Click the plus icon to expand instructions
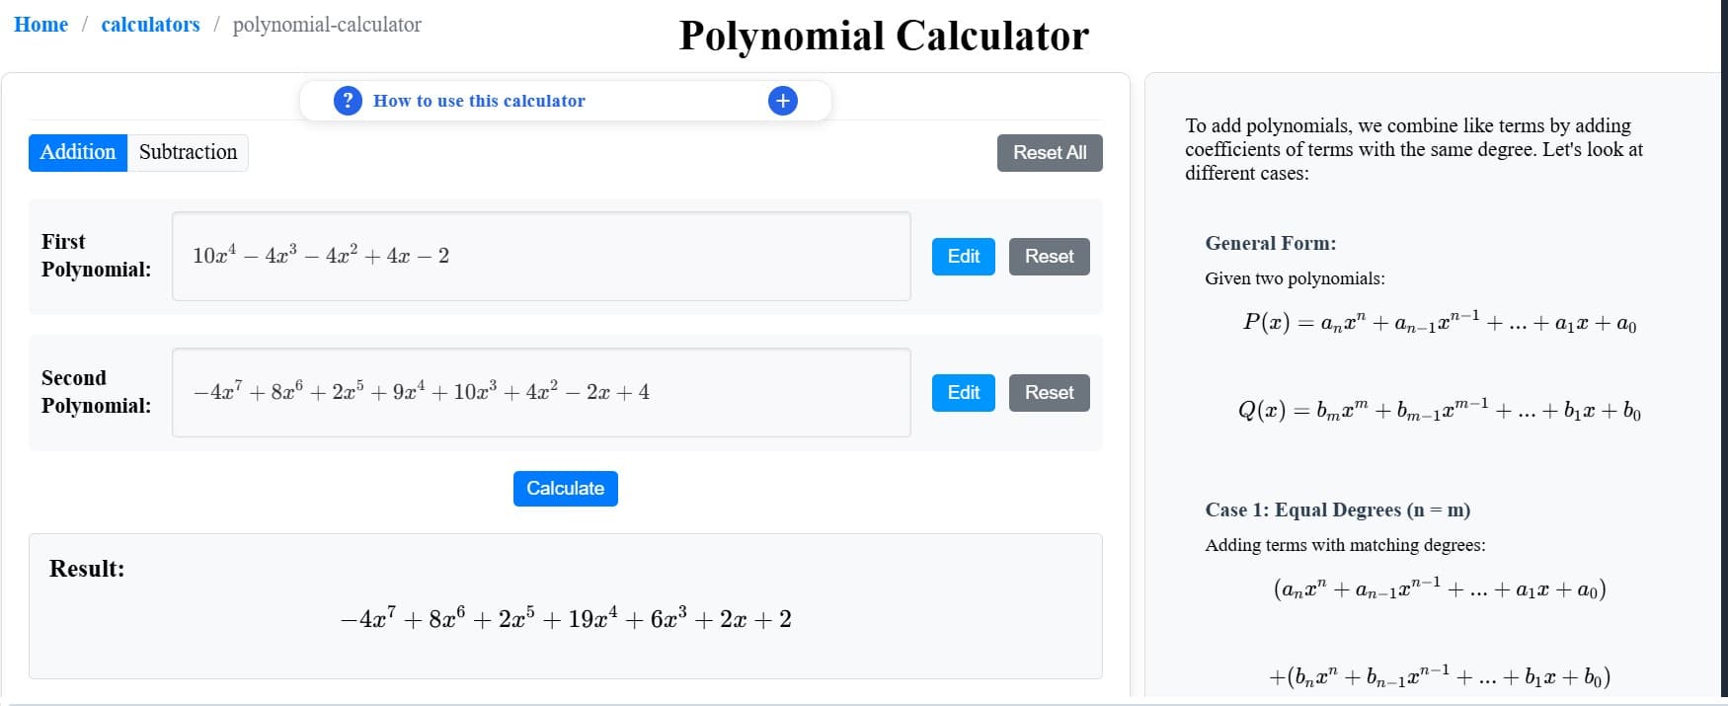Screen dimensions: 1728x706 tap(782, 100)
